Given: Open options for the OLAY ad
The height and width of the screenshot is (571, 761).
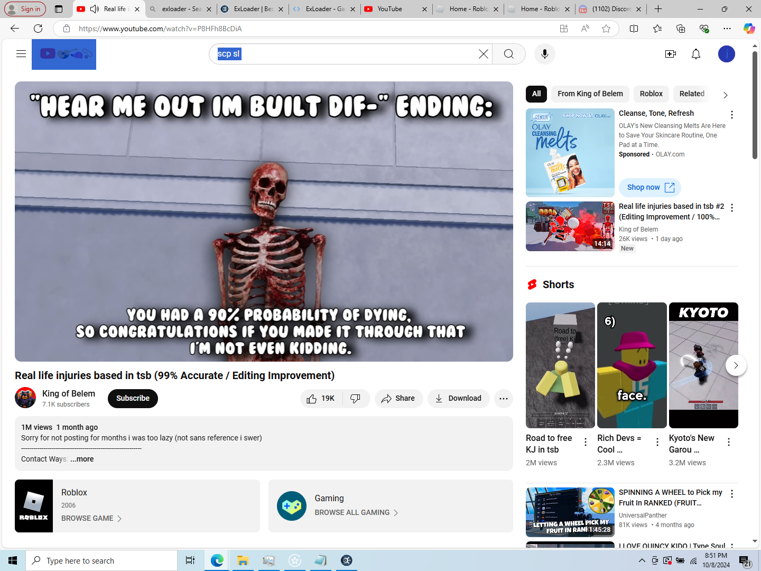Looking at the screenshot, I should [732, 115].
